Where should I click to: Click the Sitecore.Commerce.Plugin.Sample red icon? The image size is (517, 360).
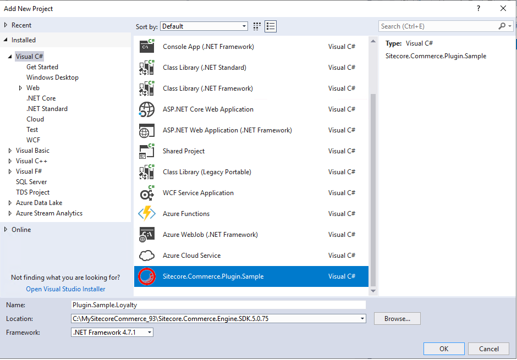[x=147, y=276]
